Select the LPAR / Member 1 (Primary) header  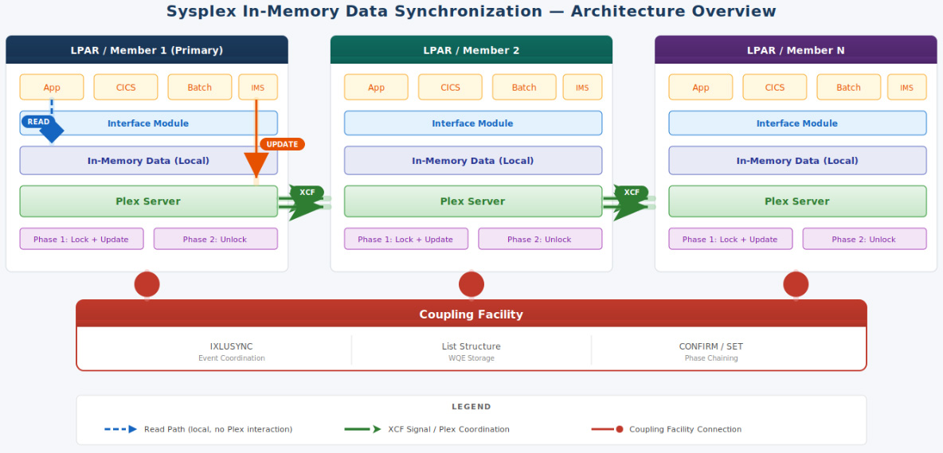(x=147, y=50)
